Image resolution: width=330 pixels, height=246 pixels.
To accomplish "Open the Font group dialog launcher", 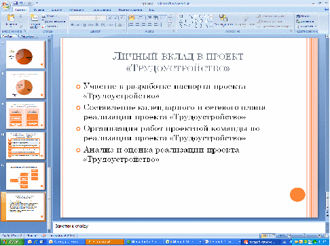I will tap(124, 31).
